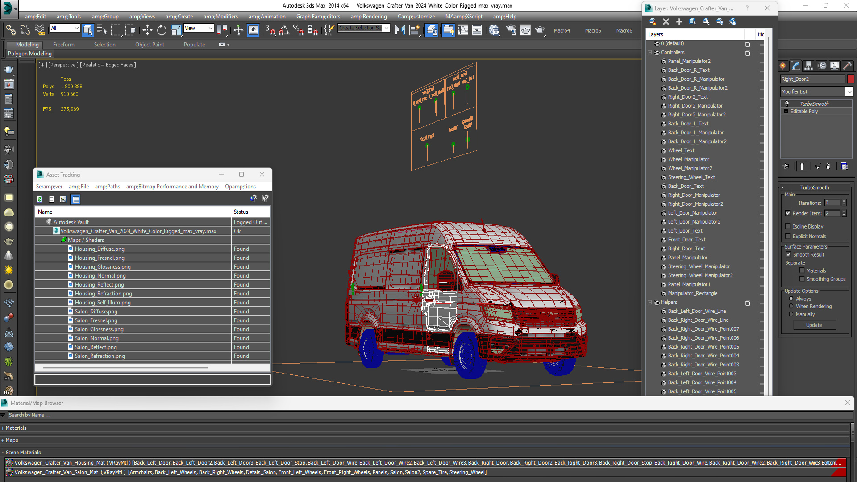Screen dimensions: 857x482
Task: Open the selection filter All dropdown
Action: pyautogui.click(x=65, y=28)
